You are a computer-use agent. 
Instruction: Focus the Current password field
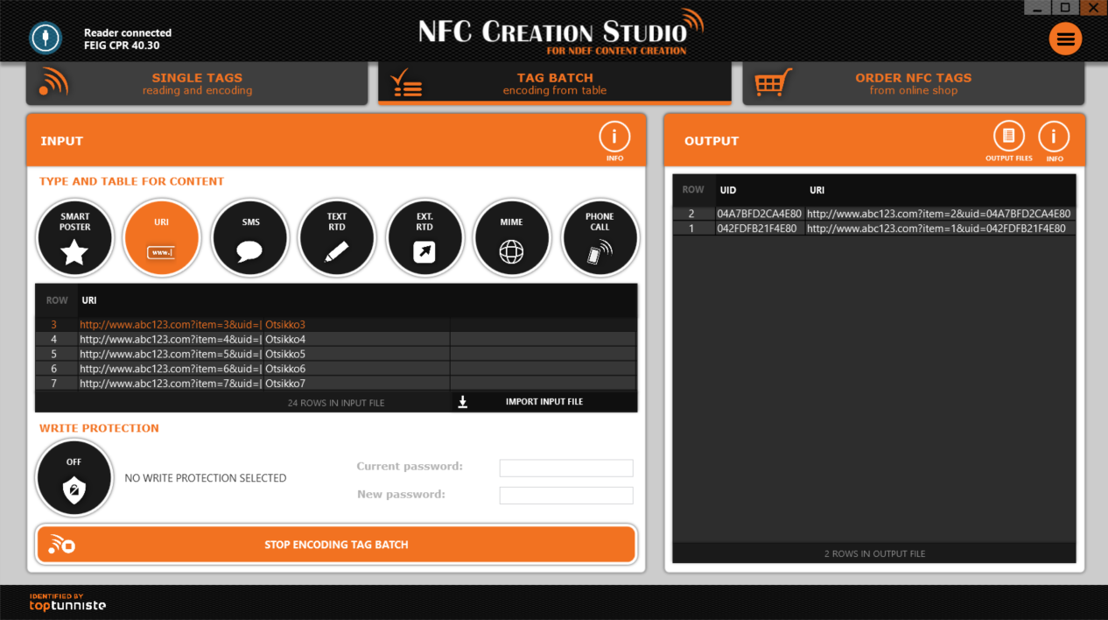(x=565, y=468)
